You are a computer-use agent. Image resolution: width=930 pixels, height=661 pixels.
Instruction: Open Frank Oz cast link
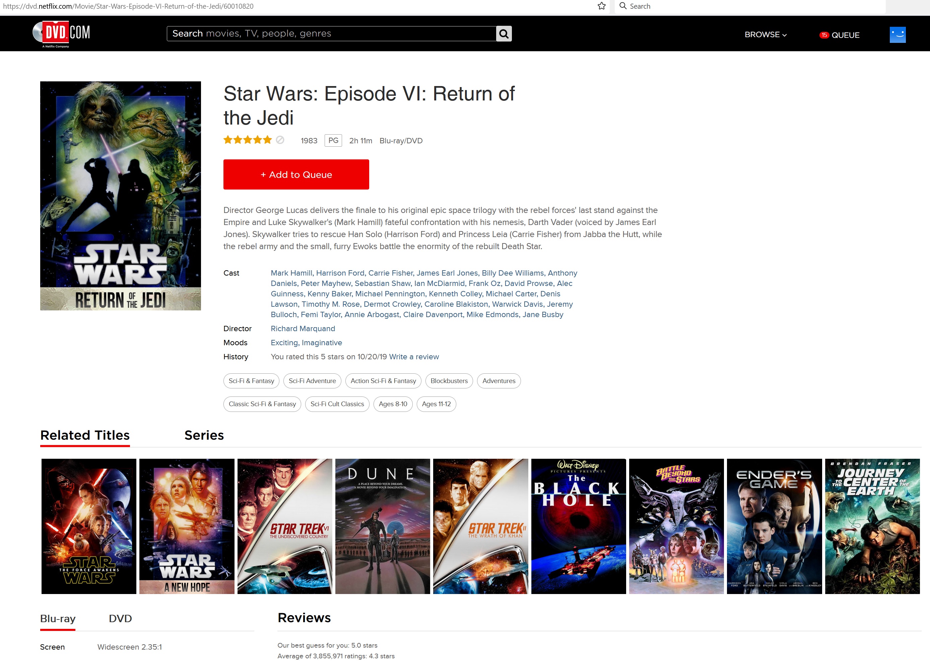[484, 283]
